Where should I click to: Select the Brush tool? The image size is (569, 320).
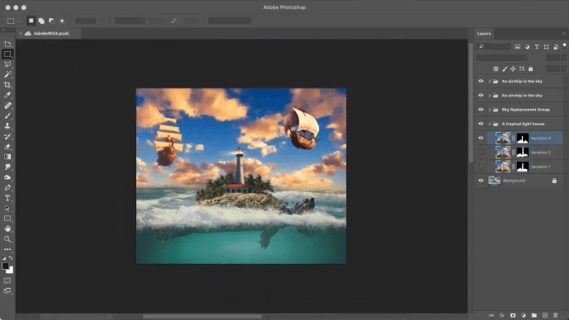7,115
